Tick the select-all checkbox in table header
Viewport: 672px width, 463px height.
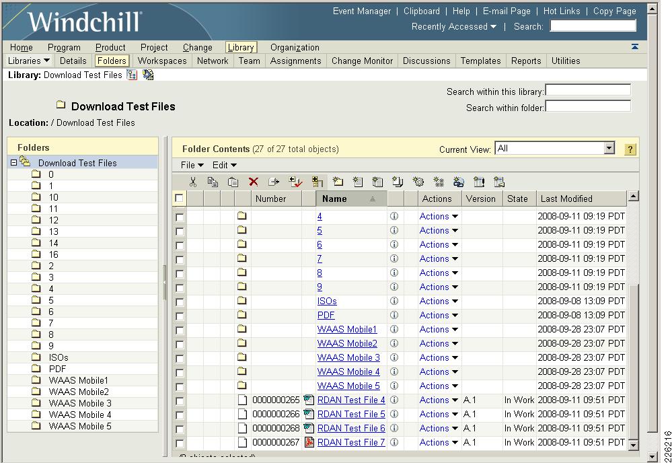click(x=179, y=198)
